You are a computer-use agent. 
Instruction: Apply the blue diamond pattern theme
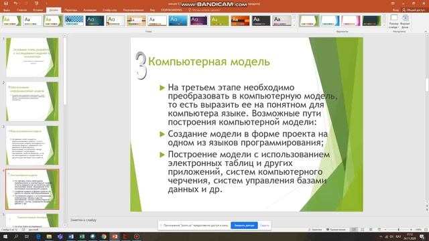tap(74, 21)
